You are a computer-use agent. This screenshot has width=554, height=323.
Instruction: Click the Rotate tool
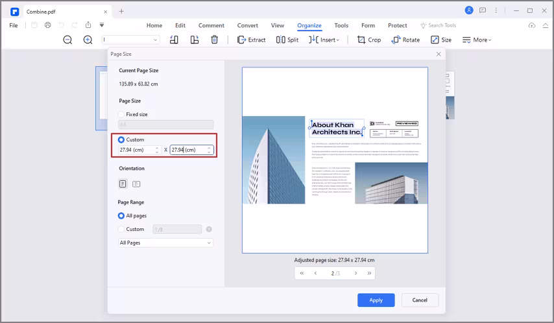pyautogui.click(x=405, y=40)
